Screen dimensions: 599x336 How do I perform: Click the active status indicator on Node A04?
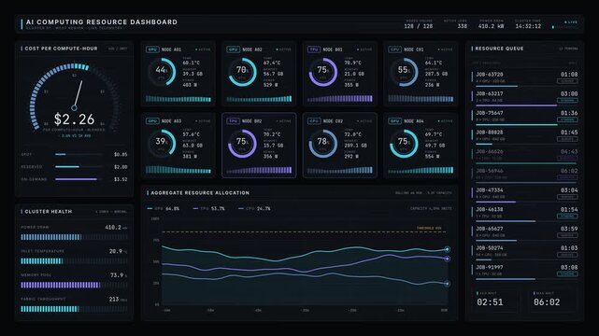pyautogui.click(x=445, y=121)
